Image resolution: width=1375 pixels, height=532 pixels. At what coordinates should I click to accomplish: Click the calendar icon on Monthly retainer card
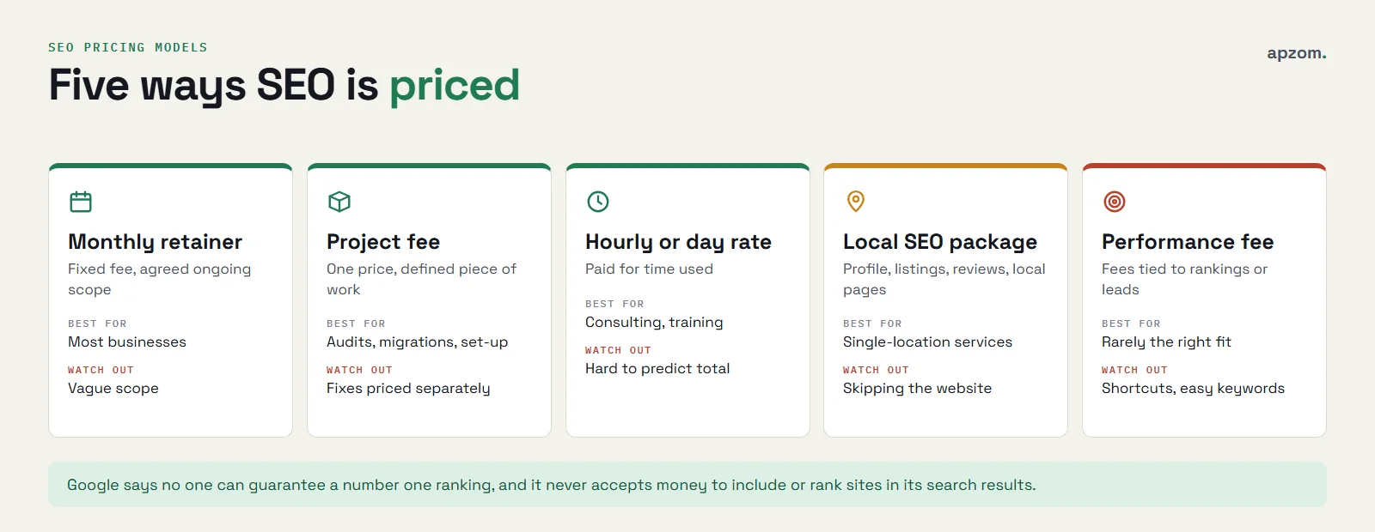tap(80, 202)
